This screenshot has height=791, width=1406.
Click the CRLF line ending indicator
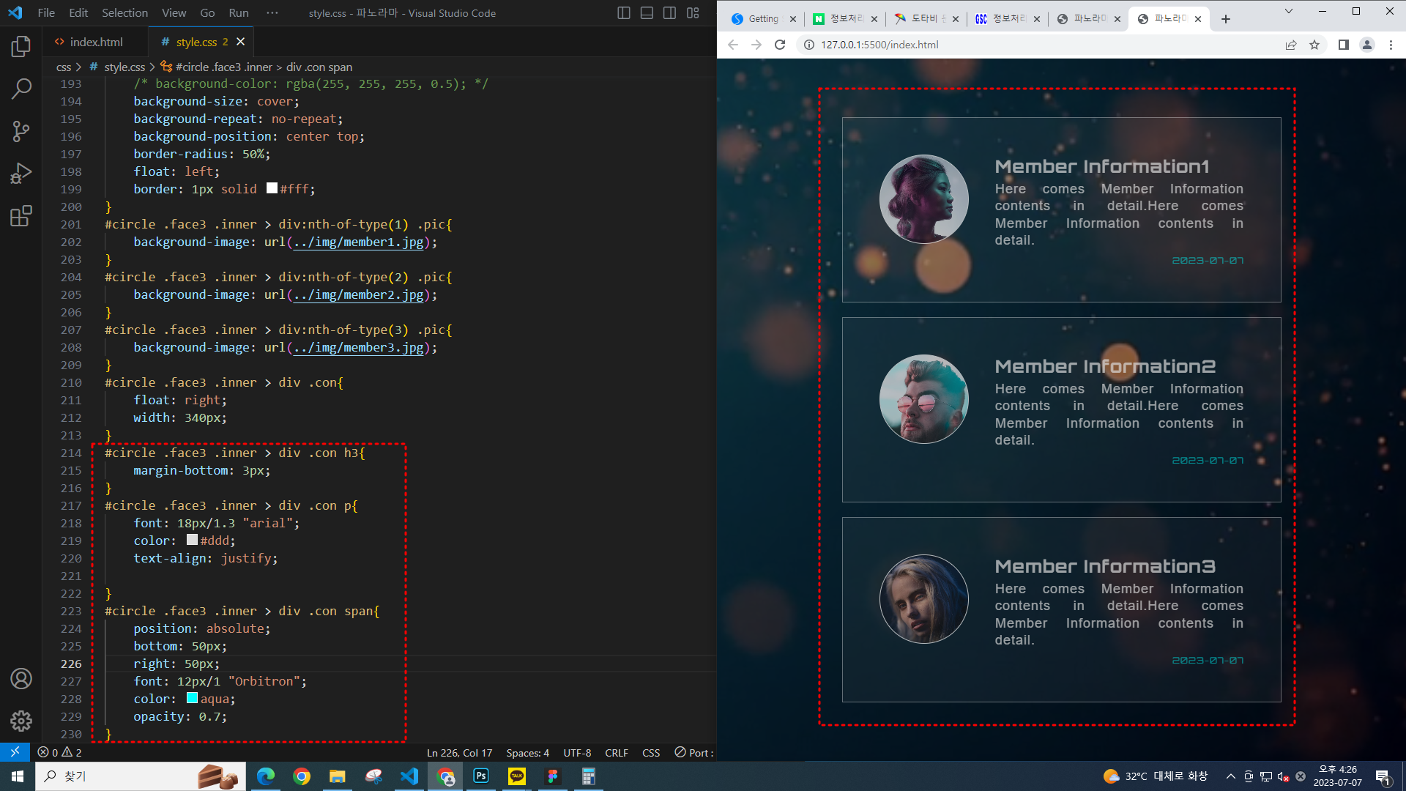[616, 753]
